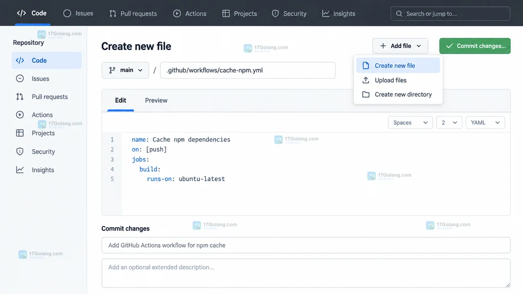This screenshot has height=294, width=523.
Task: Open the Spaces indent mode dropdown
Action: (x=410, y=122)
